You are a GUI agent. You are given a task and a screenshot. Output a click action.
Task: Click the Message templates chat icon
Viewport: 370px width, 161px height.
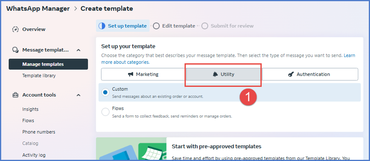[x=16, y=50]
